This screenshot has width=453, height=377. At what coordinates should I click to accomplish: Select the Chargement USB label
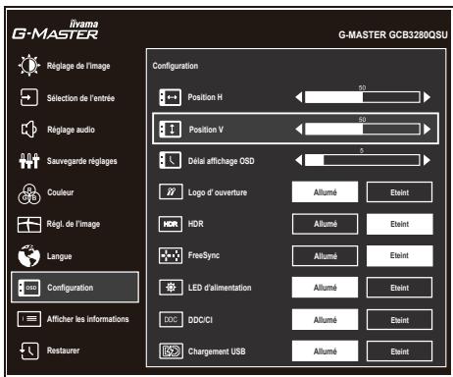pos(217,351)
